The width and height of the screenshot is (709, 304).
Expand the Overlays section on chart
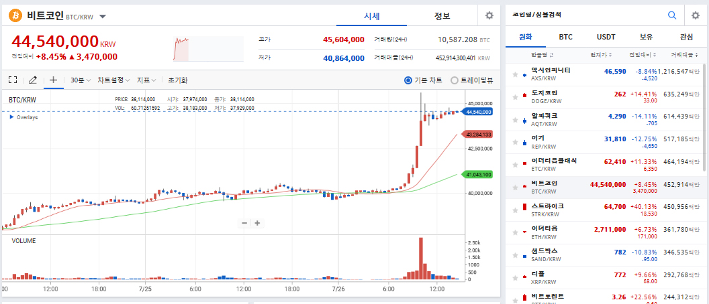(x=12, y=117)
